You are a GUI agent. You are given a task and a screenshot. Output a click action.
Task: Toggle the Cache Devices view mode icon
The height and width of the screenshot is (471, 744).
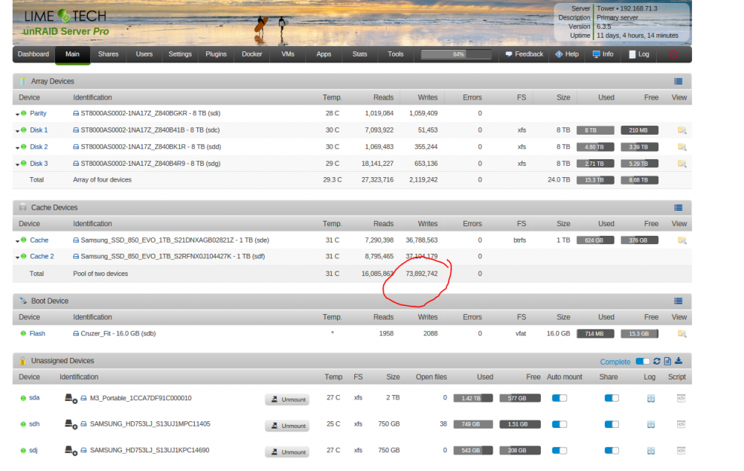click(678, 208)
